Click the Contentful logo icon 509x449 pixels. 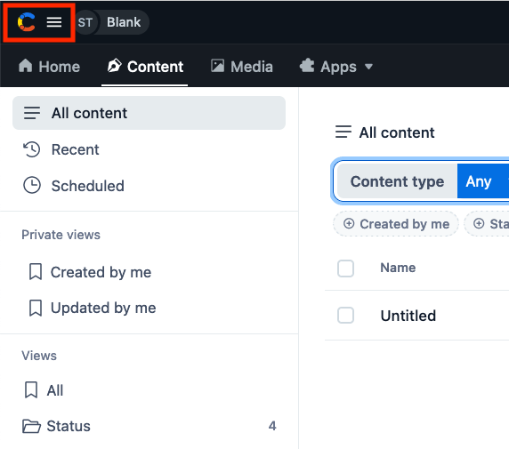coord(27,22)
